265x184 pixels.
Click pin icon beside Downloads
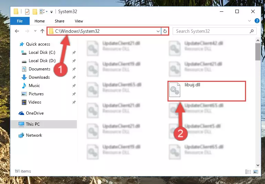coord(74,77)
